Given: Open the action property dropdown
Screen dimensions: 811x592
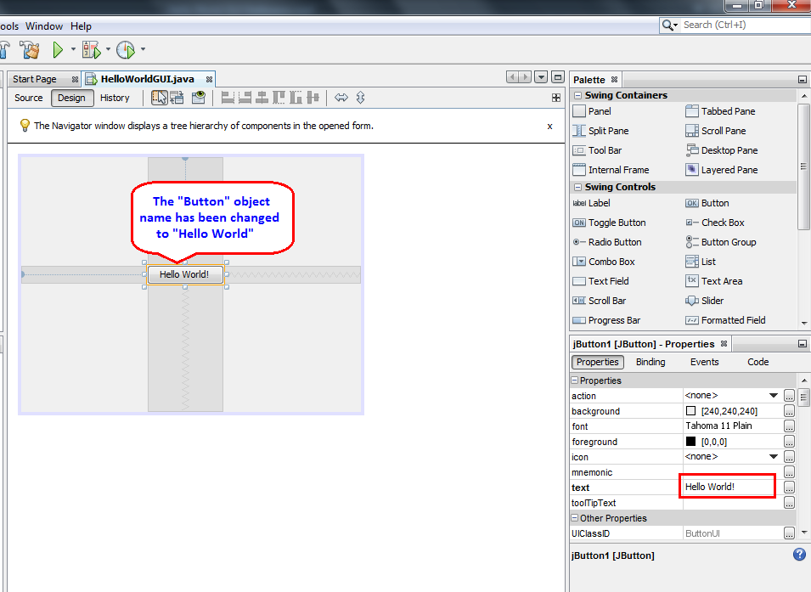Looking at the screenshot, I should click(x=773, y=395).
